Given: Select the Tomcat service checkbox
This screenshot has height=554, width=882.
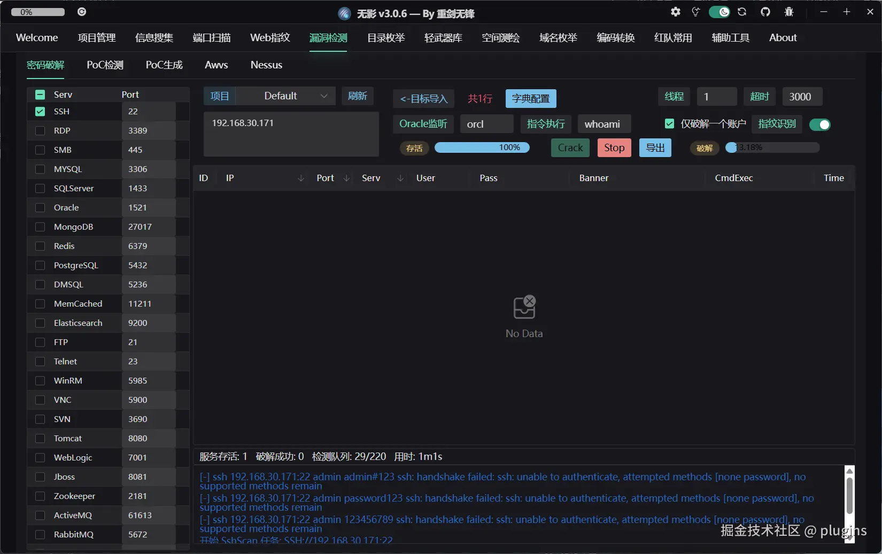Looking at the screenshot, I should tap(40, 438).
